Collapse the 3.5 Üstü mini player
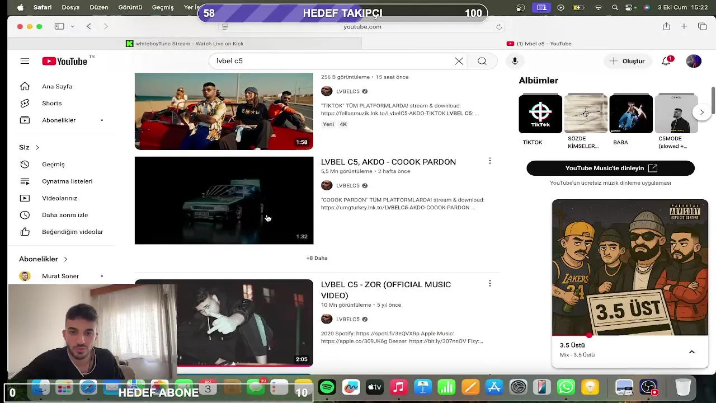The height and width of the screenshot is (403, 716). 691,352
